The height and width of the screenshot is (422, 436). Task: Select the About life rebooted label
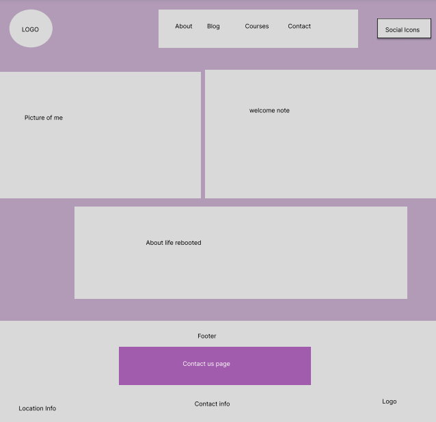174,243
